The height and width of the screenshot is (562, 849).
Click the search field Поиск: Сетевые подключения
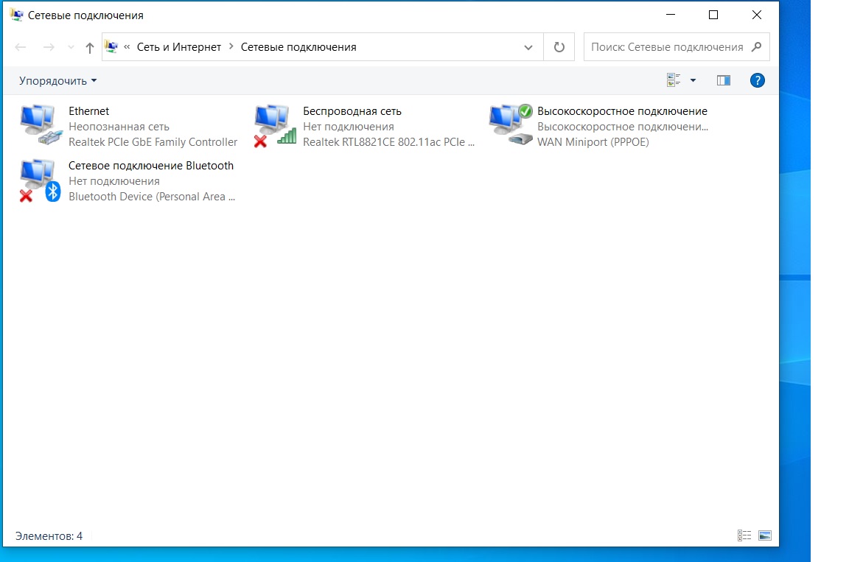click(667, 47)
